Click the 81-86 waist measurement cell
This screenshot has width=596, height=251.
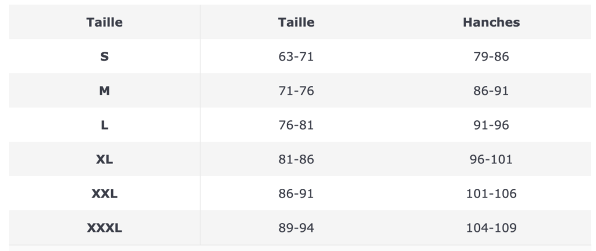(x=296, y=160)
